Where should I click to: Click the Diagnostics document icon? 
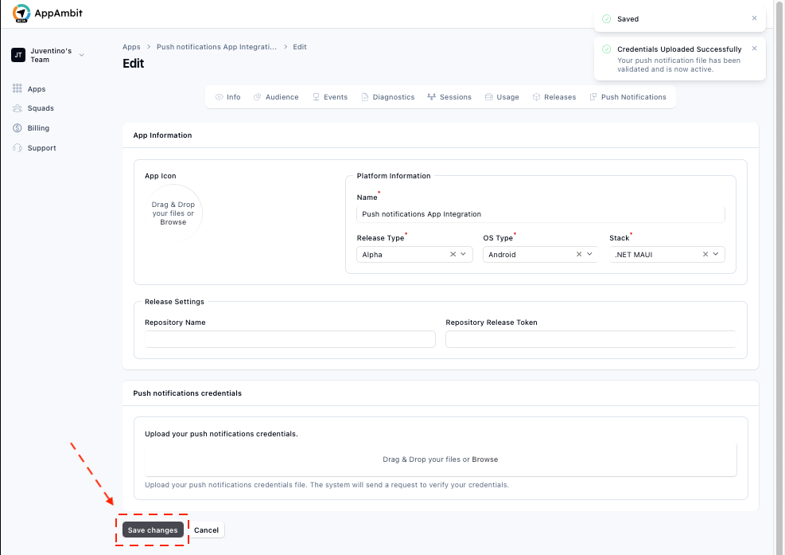click(x=363, y=96)
